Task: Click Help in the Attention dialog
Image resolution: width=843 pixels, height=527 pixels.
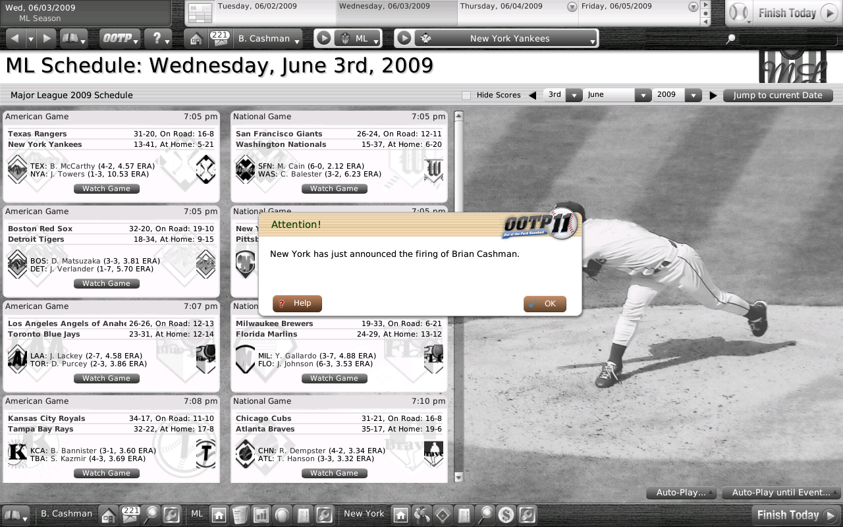Action: [297, 303]
